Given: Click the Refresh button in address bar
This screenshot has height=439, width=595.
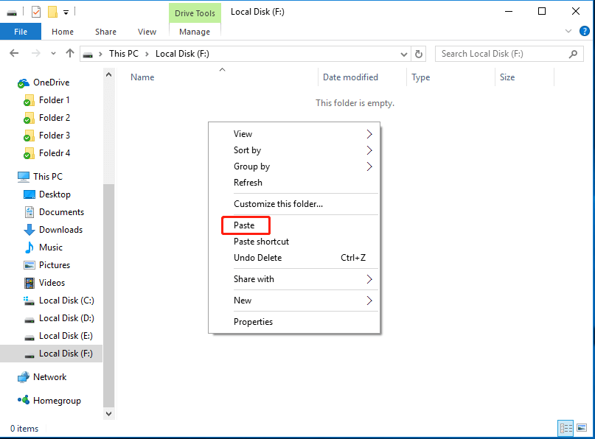Looking at the screenshot, I should [419, 54].
